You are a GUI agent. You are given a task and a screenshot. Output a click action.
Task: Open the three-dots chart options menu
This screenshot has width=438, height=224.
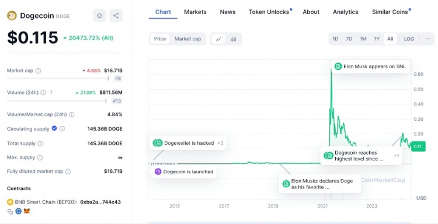[427, 39]
